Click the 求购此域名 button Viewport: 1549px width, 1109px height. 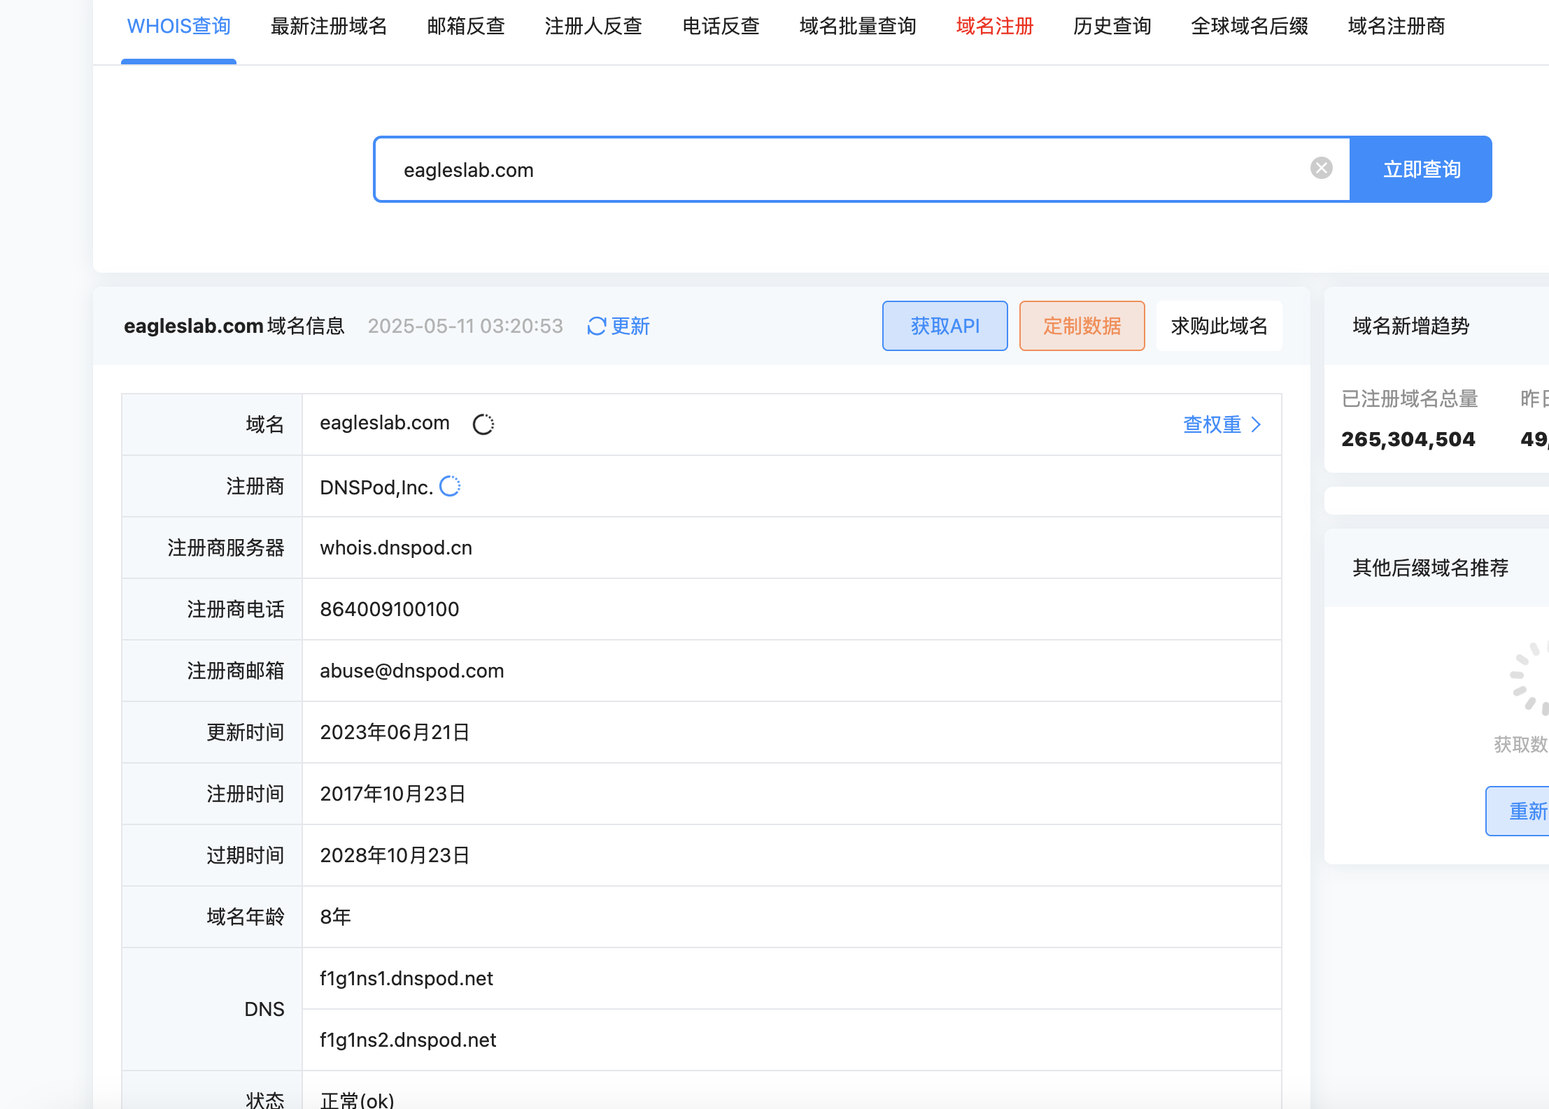1219,326
